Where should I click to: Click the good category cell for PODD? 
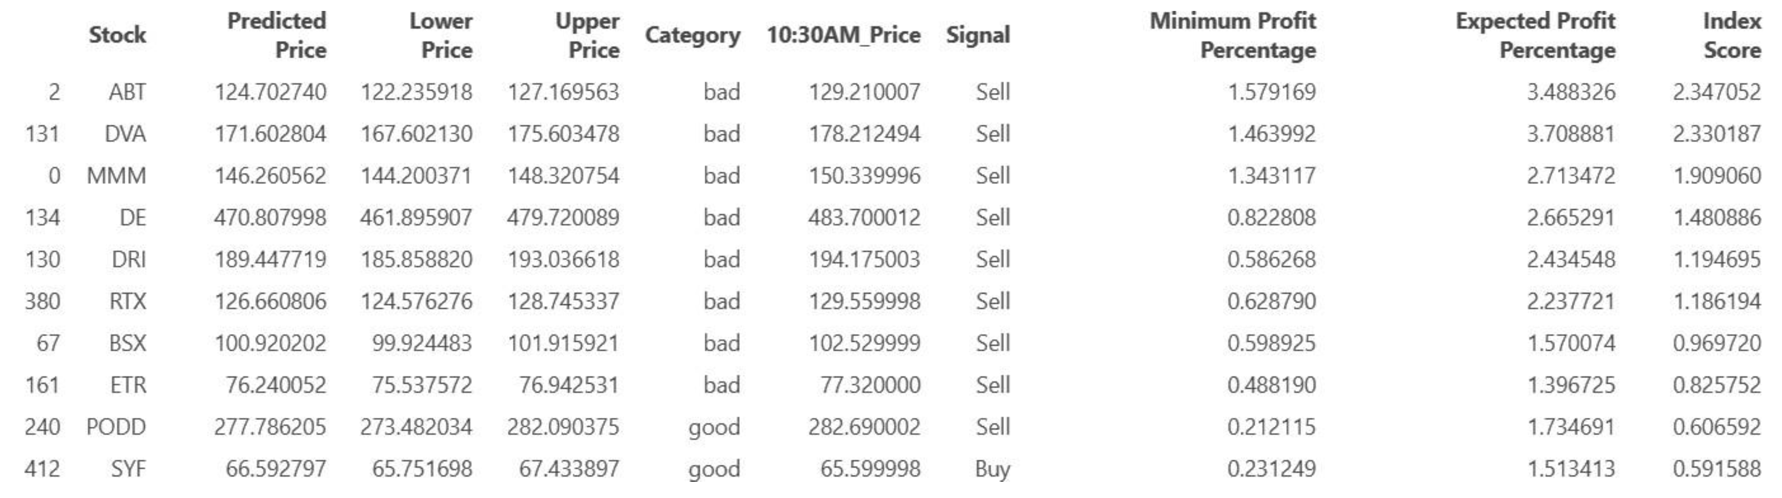[714, 427]
